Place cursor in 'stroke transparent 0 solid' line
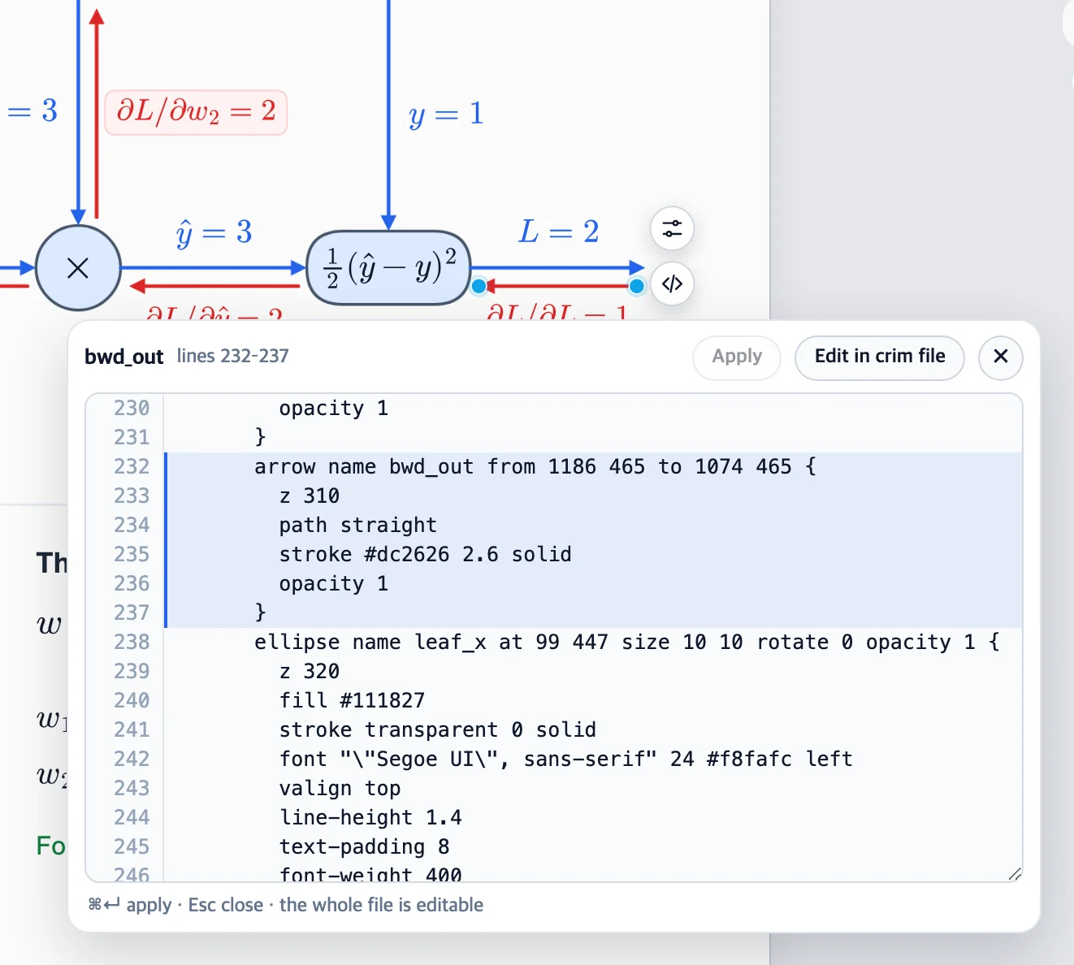 pos(437,730)
